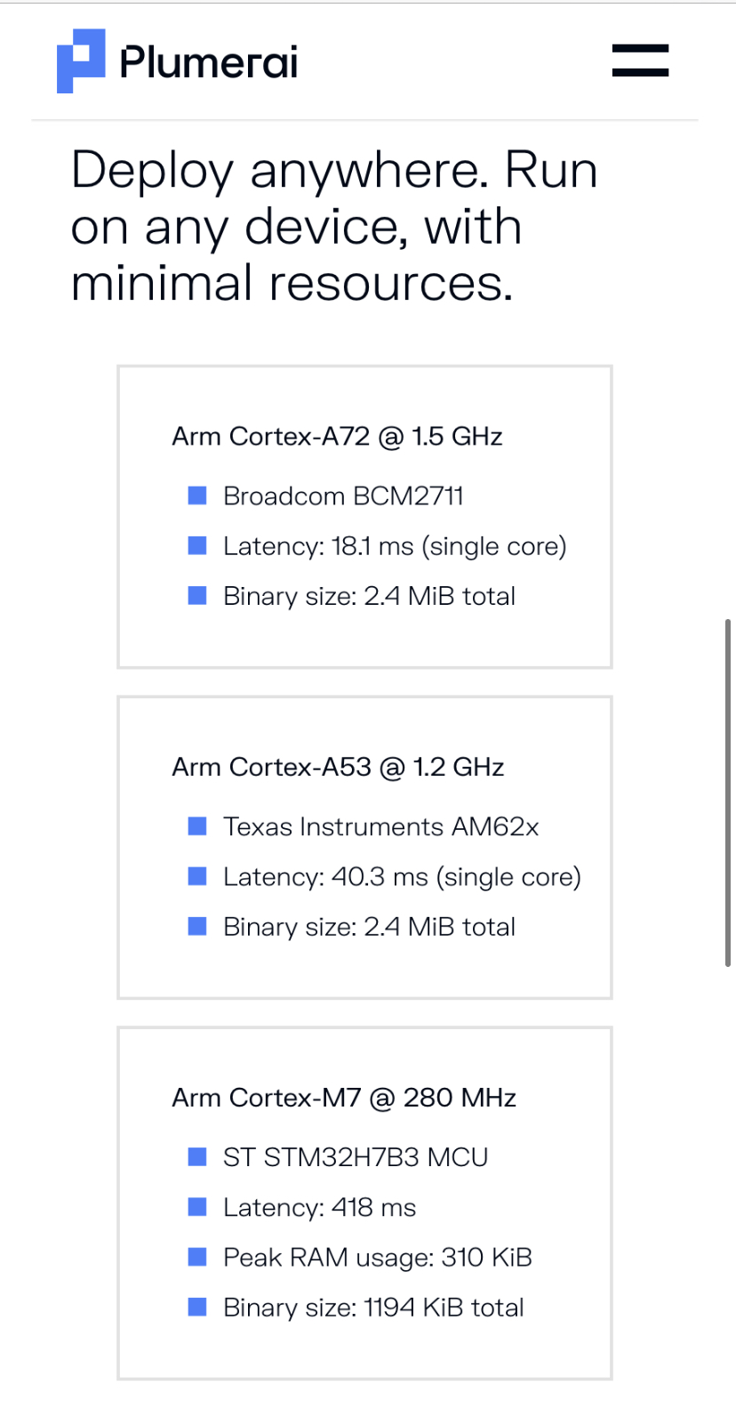Click the bullet next to Latency 18.1 ms
Image resolution: width=736 pixels, height=1417 pixels.
(x=197, y=545)
